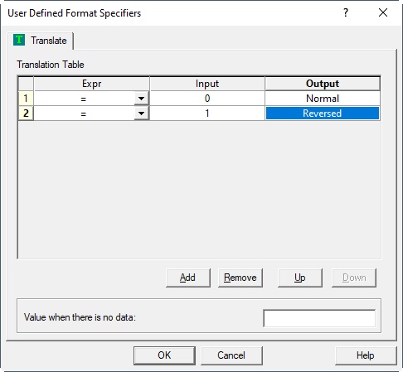This screenshot has height=372, width=403.
Task: Click the green T Translate icon
Action: [x=19, y=40]
